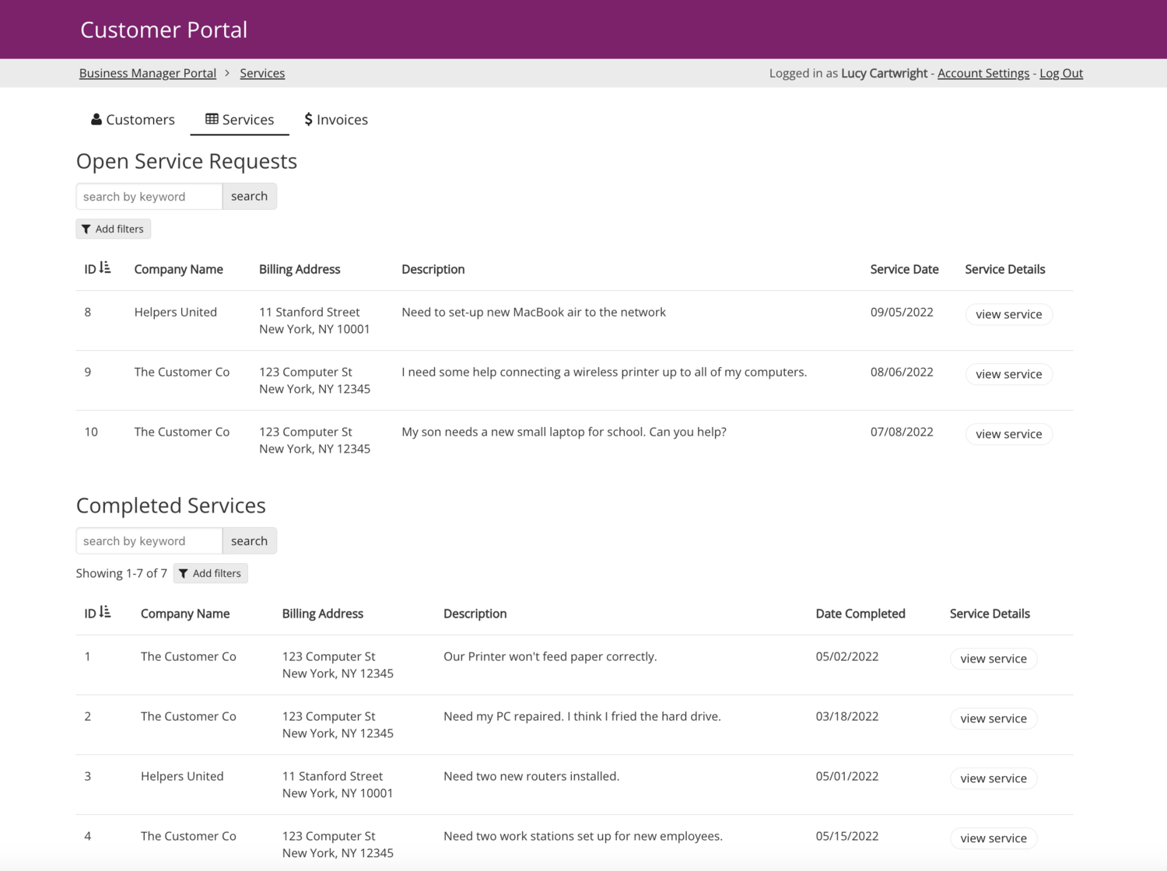Open the Invoices tab
Screen dimensions: 1167x871
coord(342,119)
